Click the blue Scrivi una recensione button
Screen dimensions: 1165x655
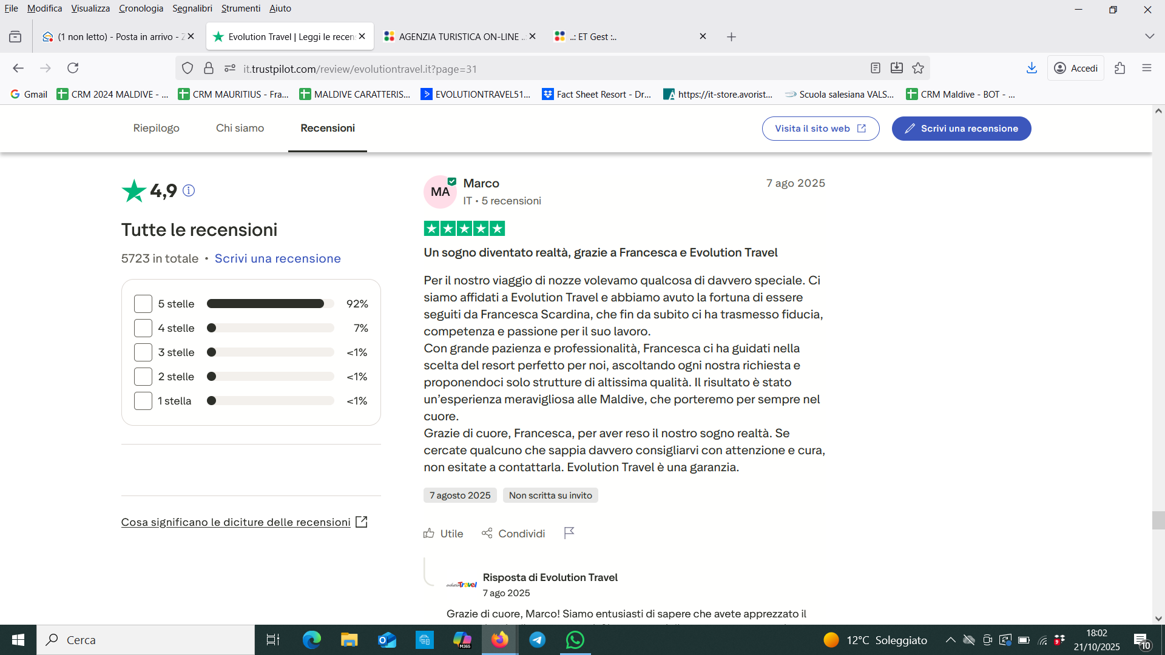pos(961,129)
